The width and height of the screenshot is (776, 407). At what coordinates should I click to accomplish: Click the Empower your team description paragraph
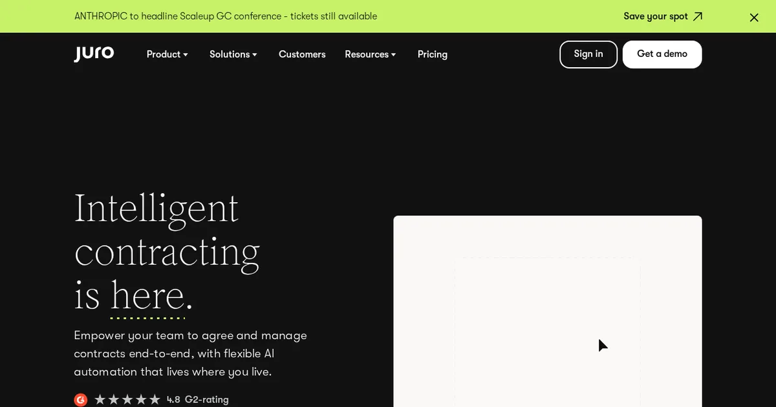coord(191,353)
